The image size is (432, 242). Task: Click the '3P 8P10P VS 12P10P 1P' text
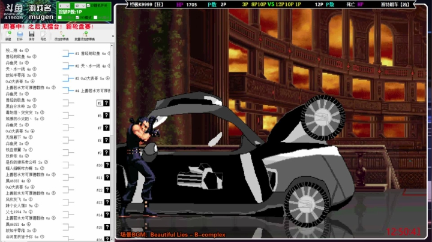pos(271,5)
